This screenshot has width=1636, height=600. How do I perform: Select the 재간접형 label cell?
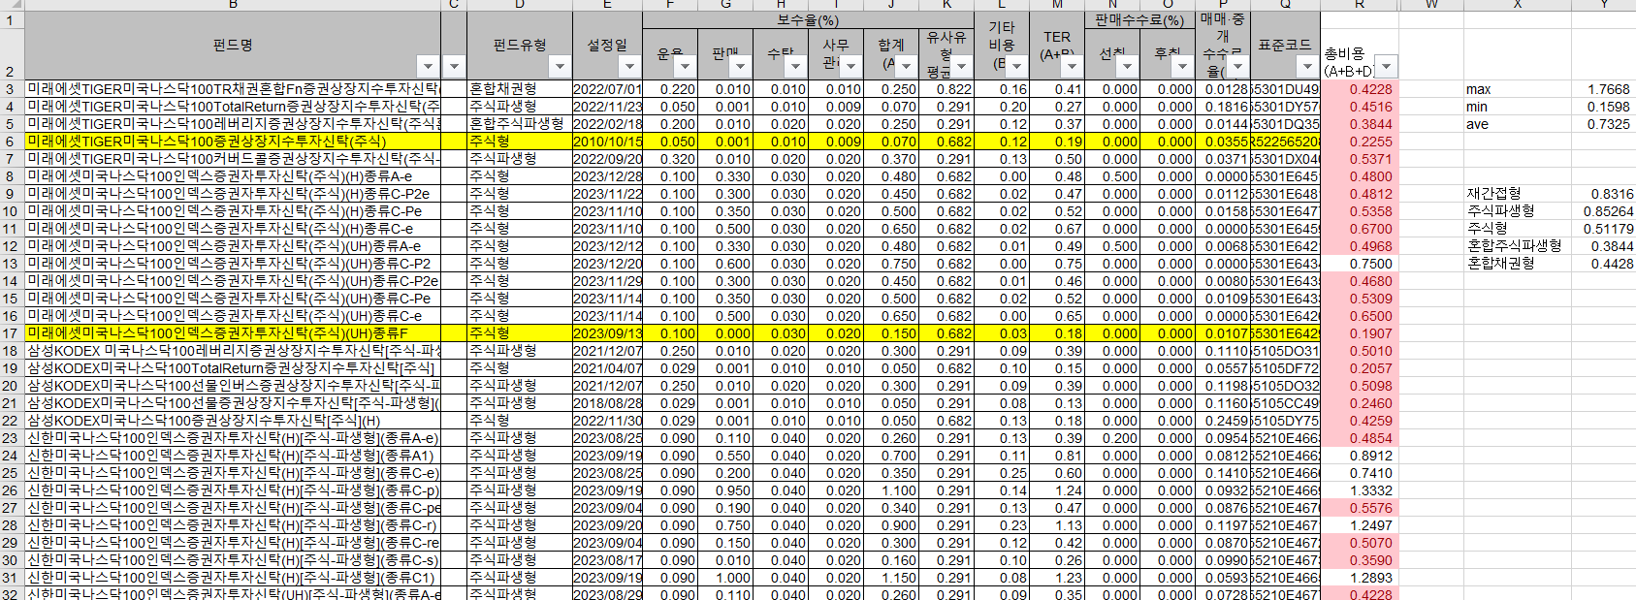click(x=1518, y=194)
